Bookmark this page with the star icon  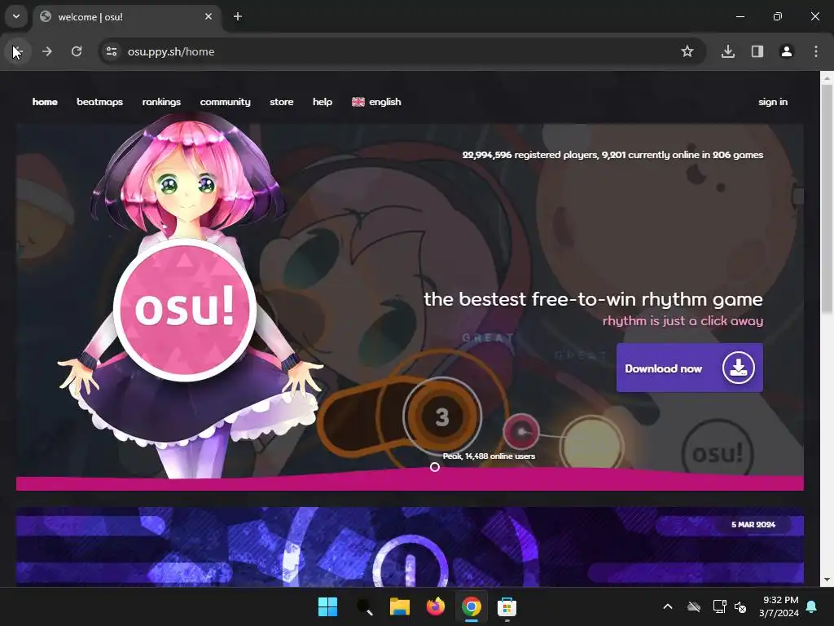point(687,51)
